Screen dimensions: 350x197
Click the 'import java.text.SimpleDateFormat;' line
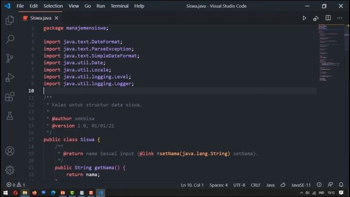point(91,56)
